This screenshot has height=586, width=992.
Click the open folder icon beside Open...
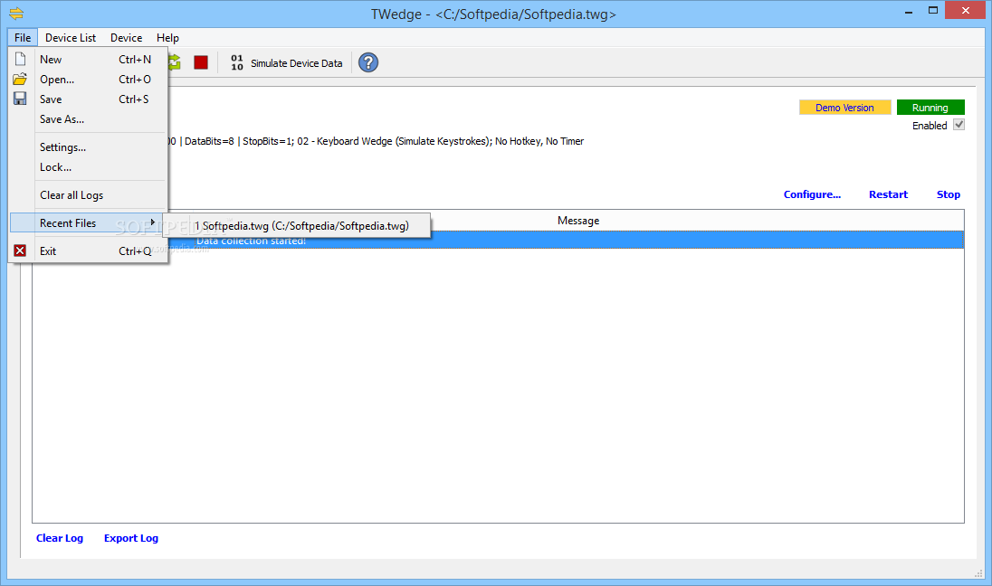pyautogui.click(x=20, y=79)
